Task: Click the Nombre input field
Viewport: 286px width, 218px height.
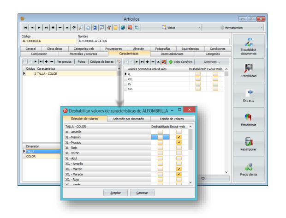Action: [153, 41]
